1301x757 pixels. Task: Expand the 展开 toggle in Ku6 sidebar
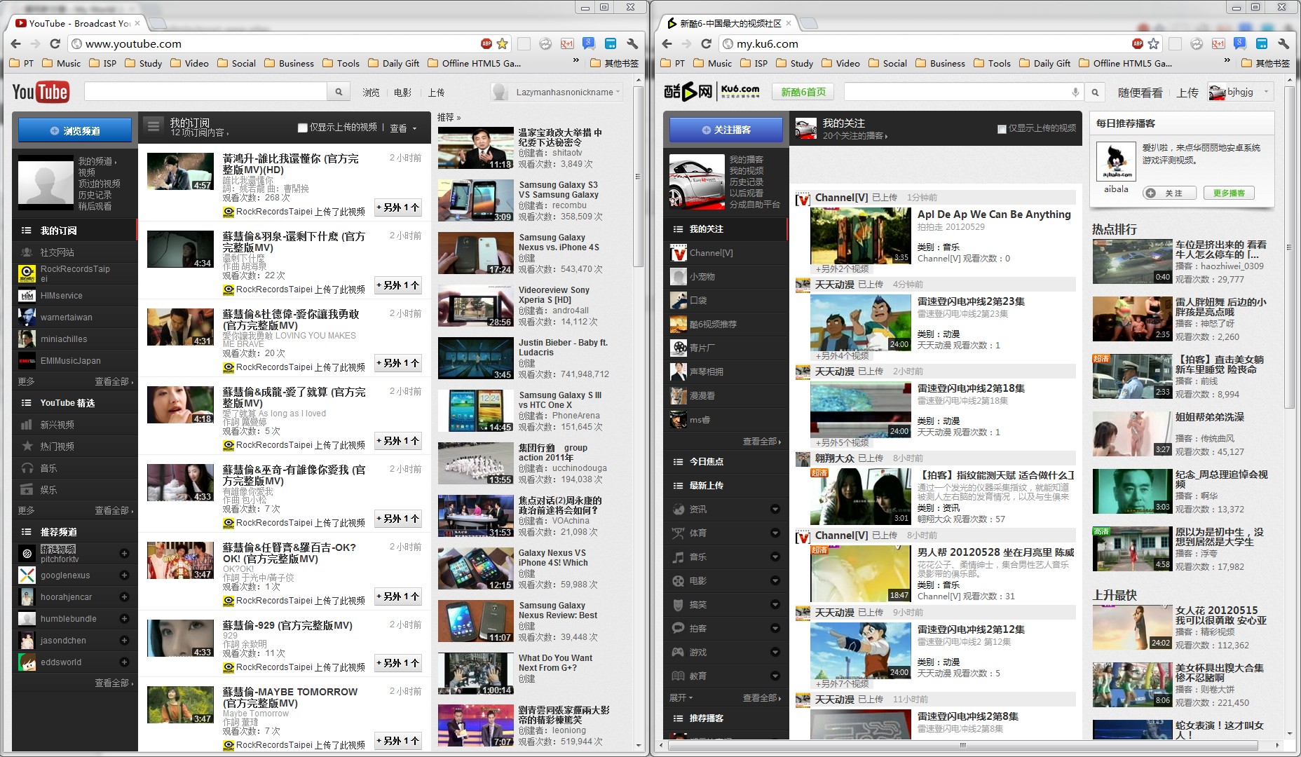click(x=681, y=697)
